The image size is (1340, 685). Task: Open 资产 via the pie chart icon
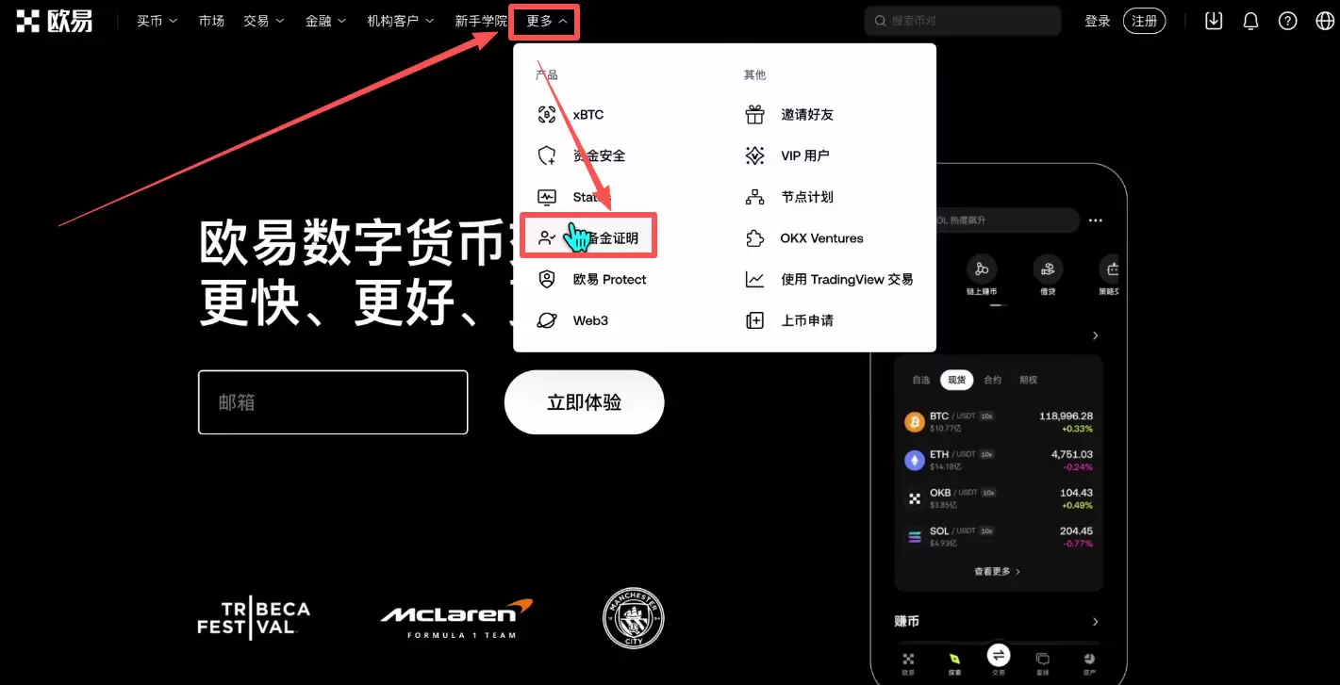(x=1088, y=658)
